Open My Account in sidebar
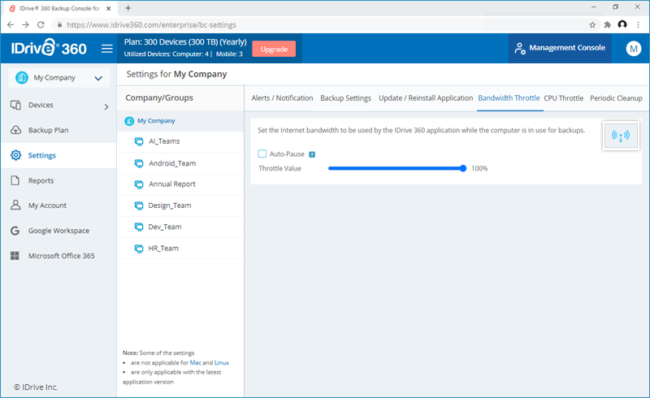The height and width of the screenshot is (398, 650). pos(58,205)
